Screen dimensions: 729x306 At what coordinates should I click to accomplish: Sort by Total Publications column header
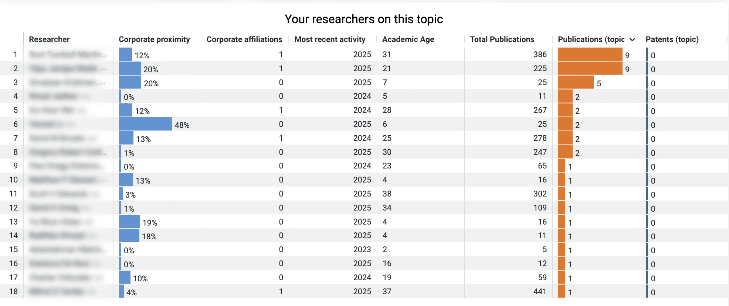coord(502,39)
